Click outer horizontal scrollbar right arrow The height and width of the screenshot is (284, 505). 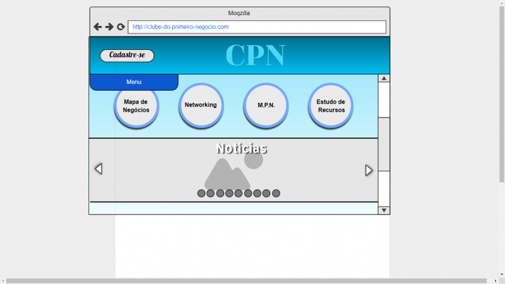point(496,281)
